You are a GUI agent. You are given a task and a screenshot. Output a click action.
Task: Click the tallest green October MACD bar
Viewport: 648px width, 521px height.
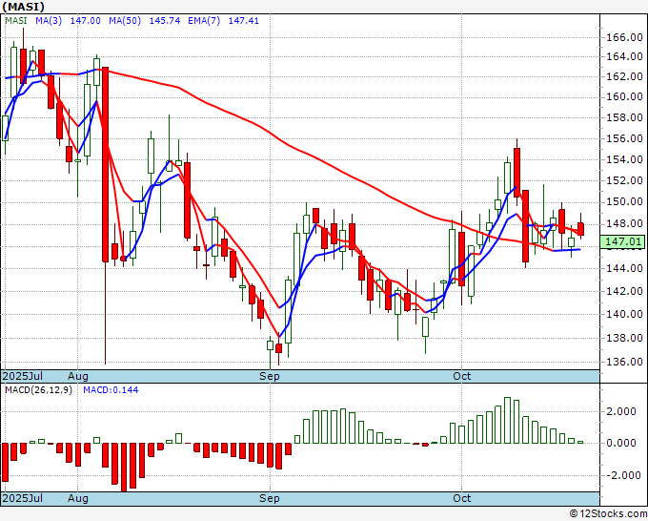pos(508,420)
